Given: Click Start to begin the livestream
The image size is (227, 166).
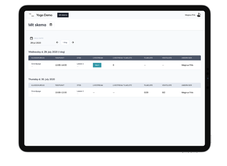Looking at the screenshot, I should coord(97,65).
